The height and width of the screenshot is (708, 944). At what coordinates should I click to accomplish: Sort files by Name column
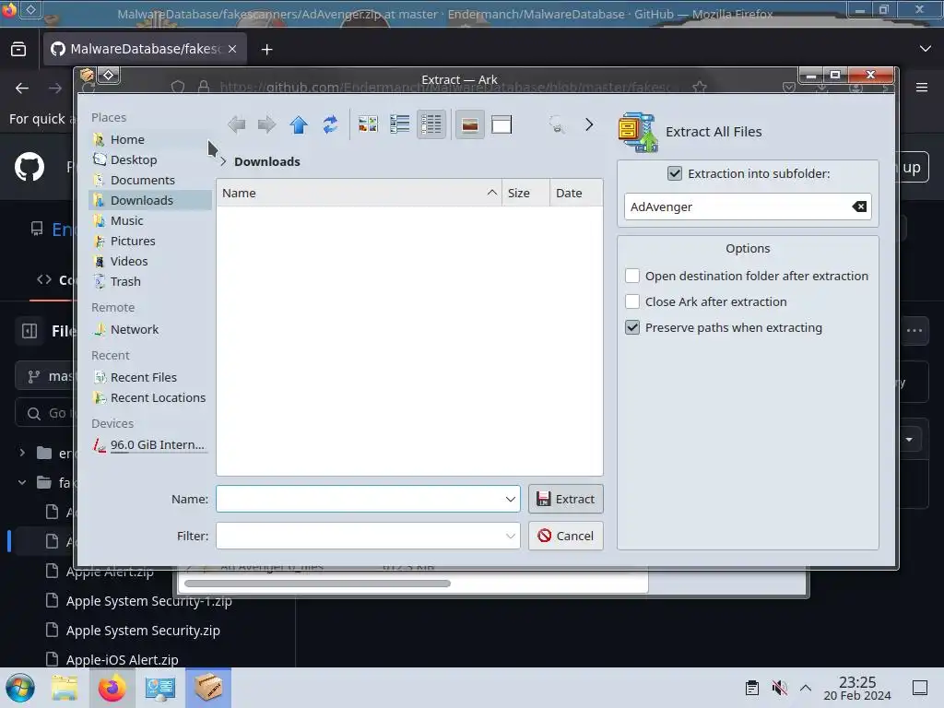pyautogui.click(x=359, y=194)
